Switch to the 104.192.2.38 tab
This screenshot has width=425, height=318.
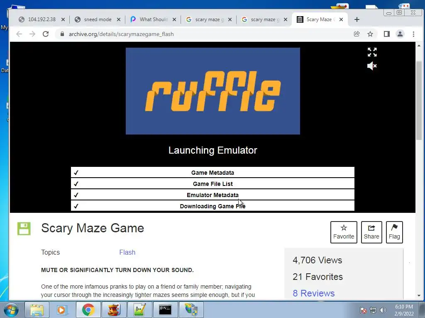point(42,19)
